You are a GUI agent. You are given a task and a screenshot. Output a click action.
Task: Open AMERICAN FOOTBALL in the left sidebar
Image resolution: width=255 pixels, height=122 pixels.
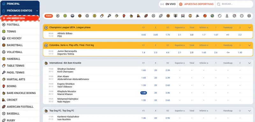20,107
